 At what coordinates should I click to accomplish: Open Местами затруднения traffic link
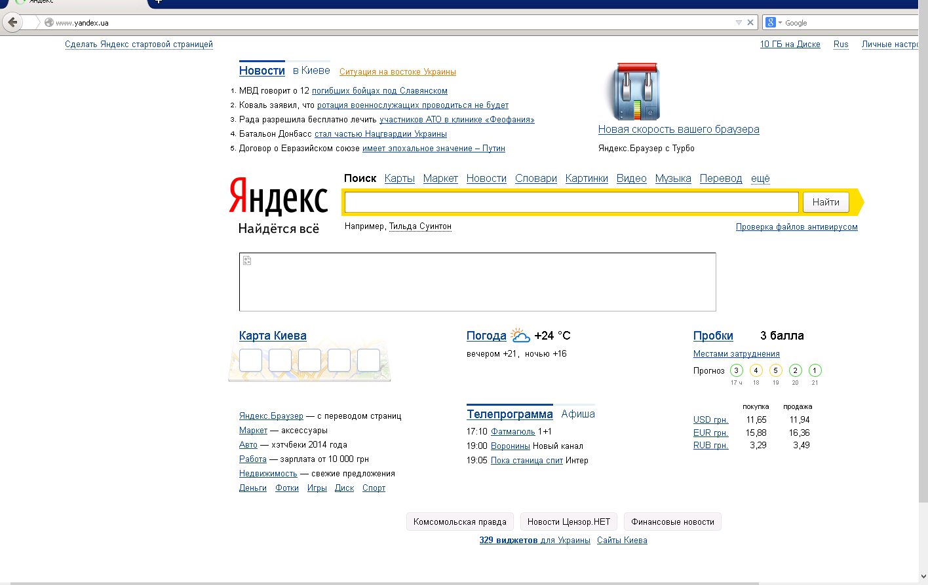[737, 354]
